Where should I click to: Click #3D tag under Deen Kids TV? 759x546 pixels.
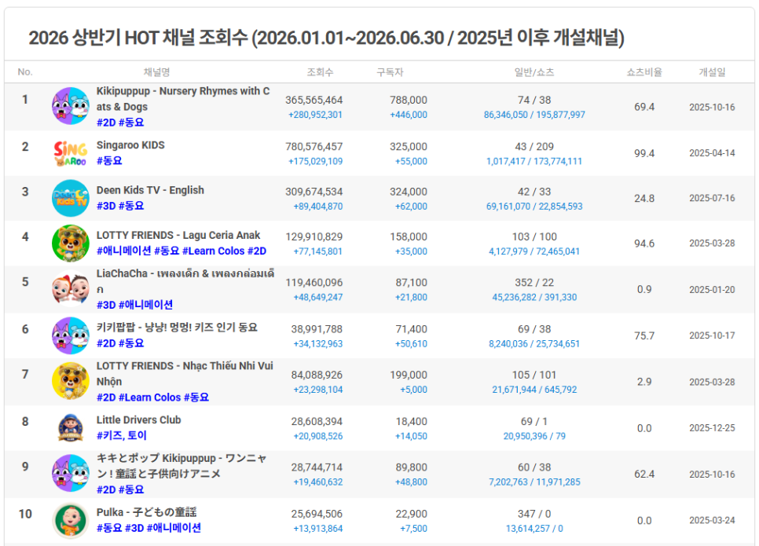(106, 206)
